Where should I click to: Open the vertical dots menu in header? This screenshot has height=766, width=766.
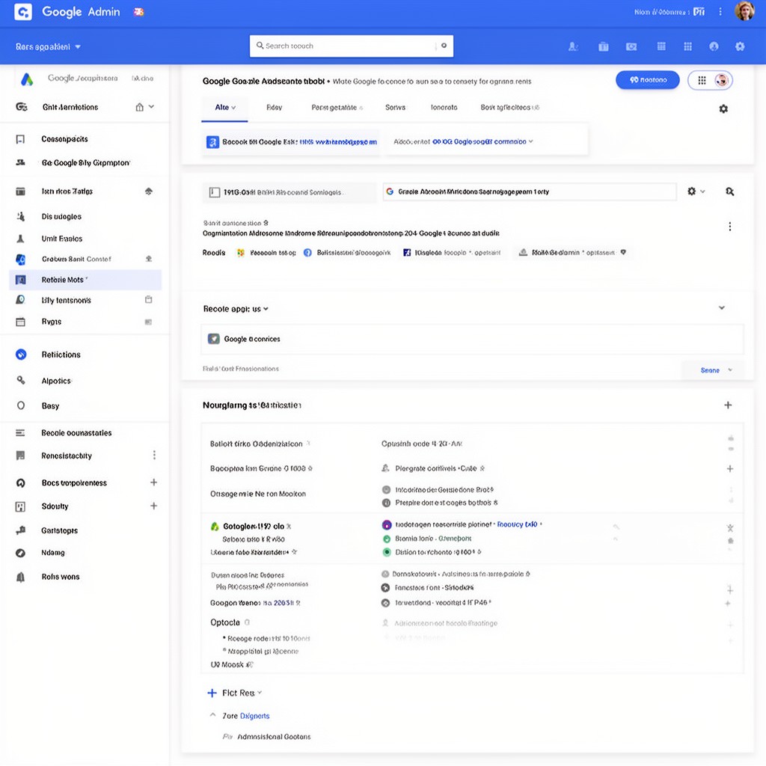coord(720,11)
